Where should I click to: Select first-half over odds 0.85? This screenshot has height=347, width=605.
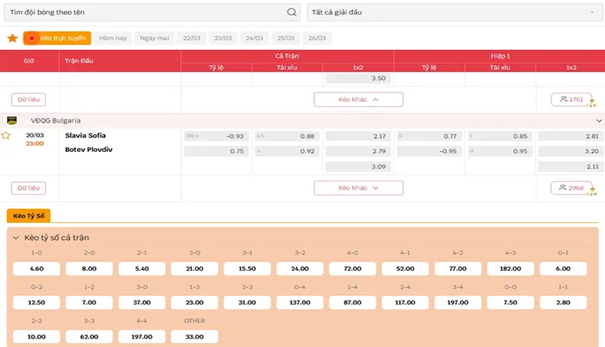500,136
